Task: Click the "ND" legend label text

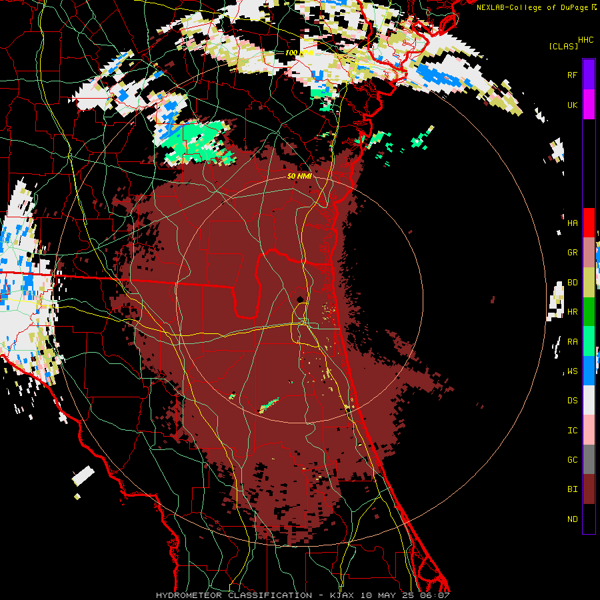Action: coord(572,519)
